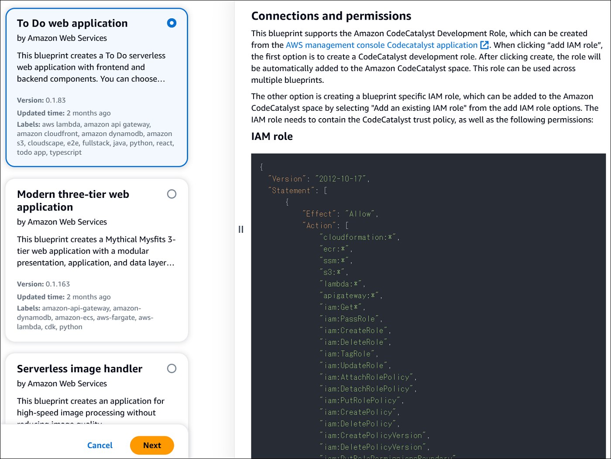Click the To Do blueprint description text
Viewport: 611px width, 459px height.
tap(91, 67)
